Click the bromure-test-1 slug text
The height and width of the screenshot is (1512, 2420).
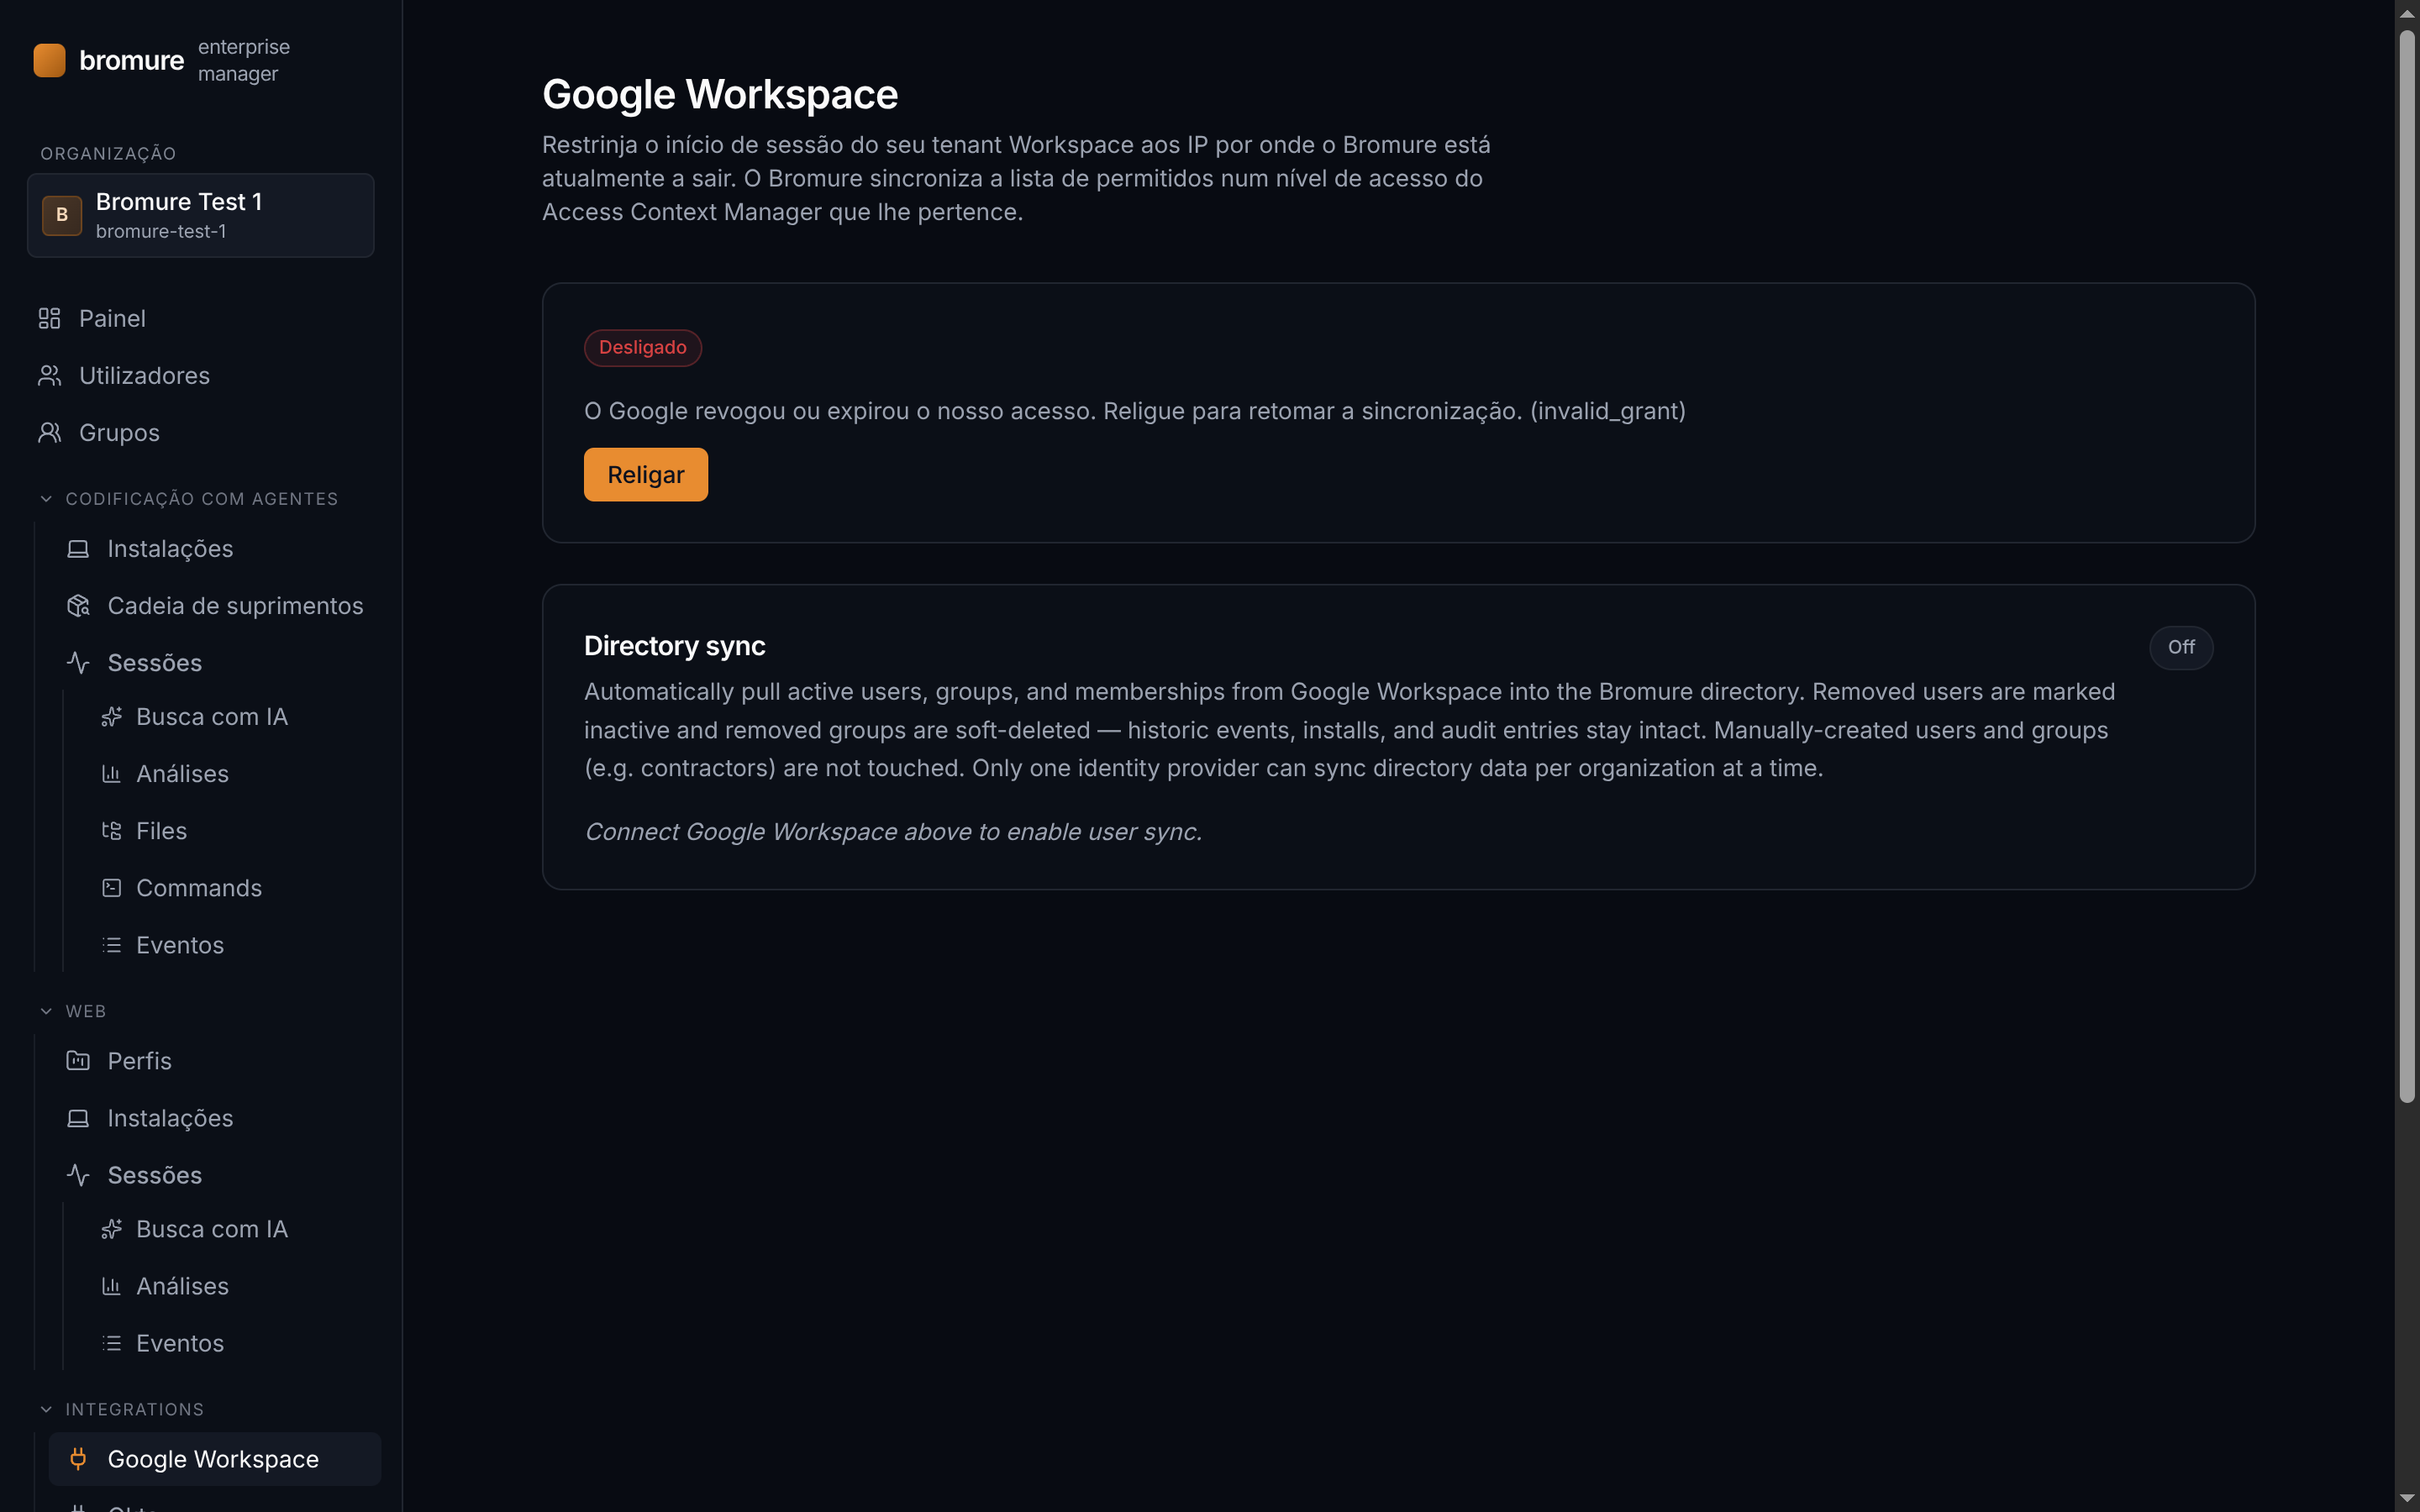click(x=161, y=231)
